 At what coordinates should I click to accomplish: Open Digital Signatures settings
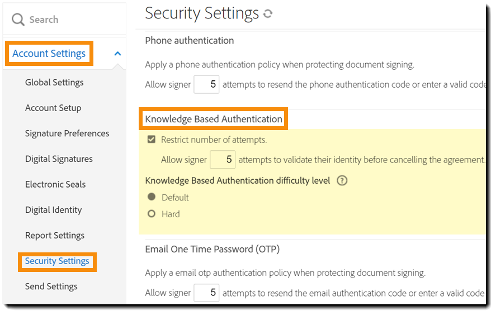click(x=59, y=159)
